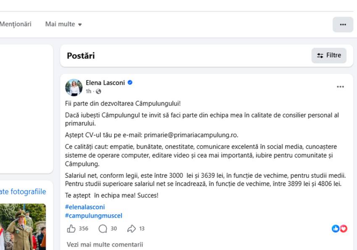Open the #campulungmuscel hashtag
This screenshot has height=250, width=357.
pyautogui.click(x=94, y=216)
